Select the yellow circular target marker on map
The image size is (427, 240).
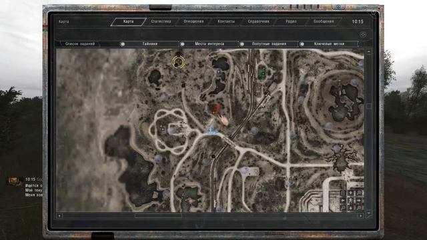point(179,62)
